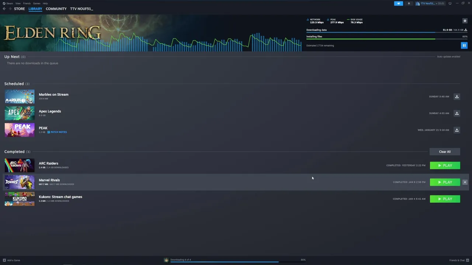The height and width of the screenshot is (265, 472).
Task: Pause the Elden Ring download
Action: tap(464, 46)
